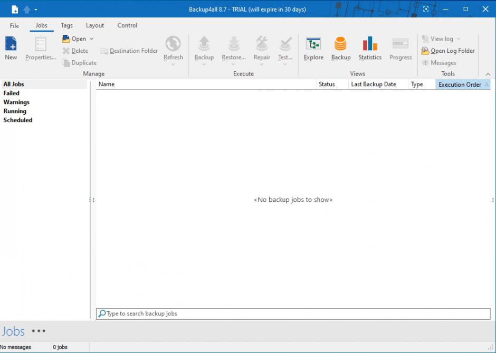Click 0 jobs status bar entry

pyautogui.click(x=60, y=347)
